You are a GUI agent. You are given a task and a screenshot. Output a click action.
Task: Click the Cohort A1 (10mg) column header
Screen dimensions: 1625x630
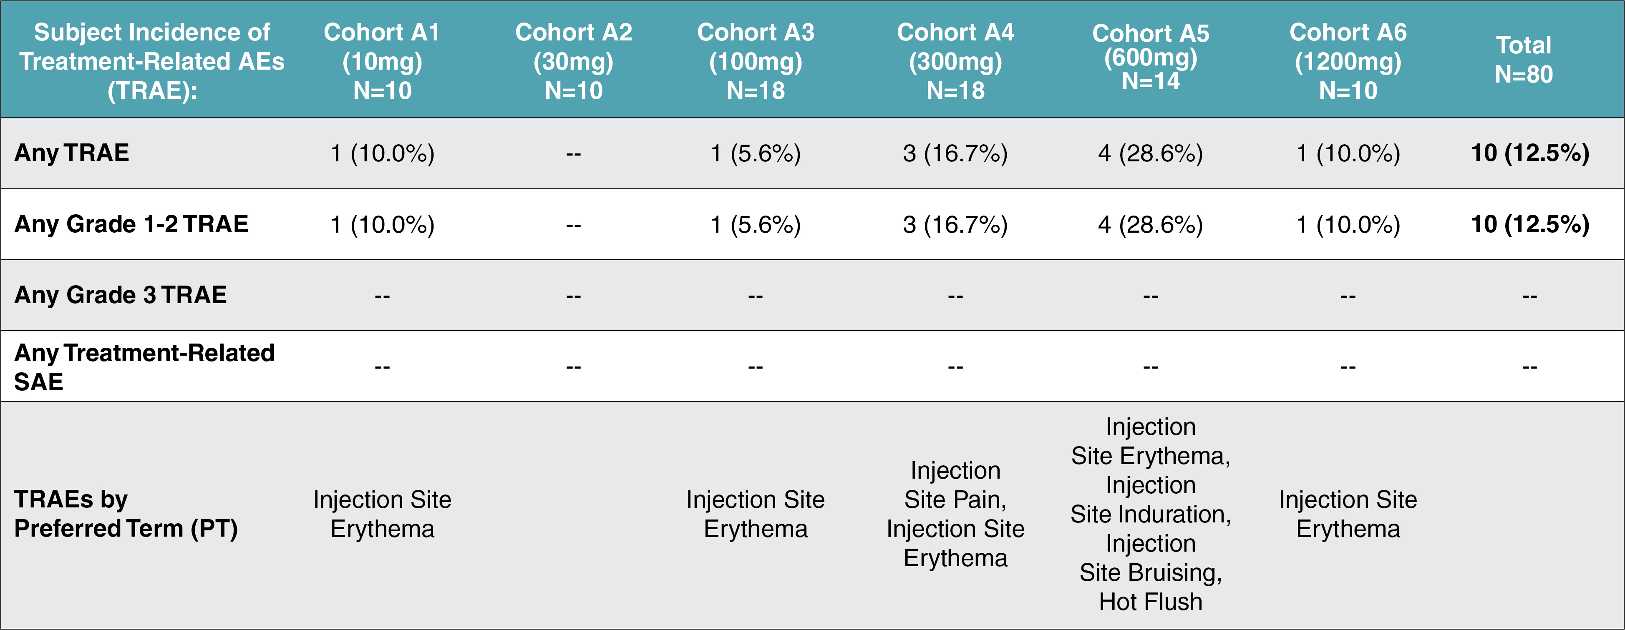tap(382, 61)
